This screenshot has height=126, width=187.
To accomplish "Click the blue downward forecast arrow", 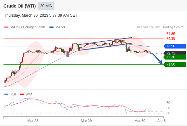I will 158,59.
